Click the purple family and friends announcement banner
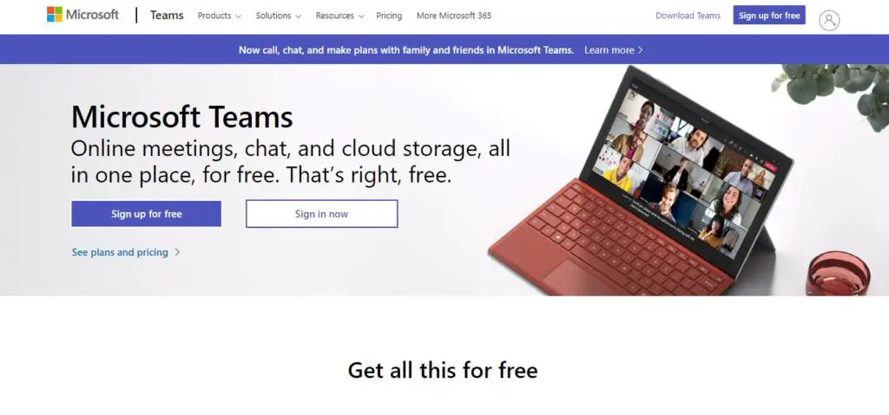 pos(444,49)
